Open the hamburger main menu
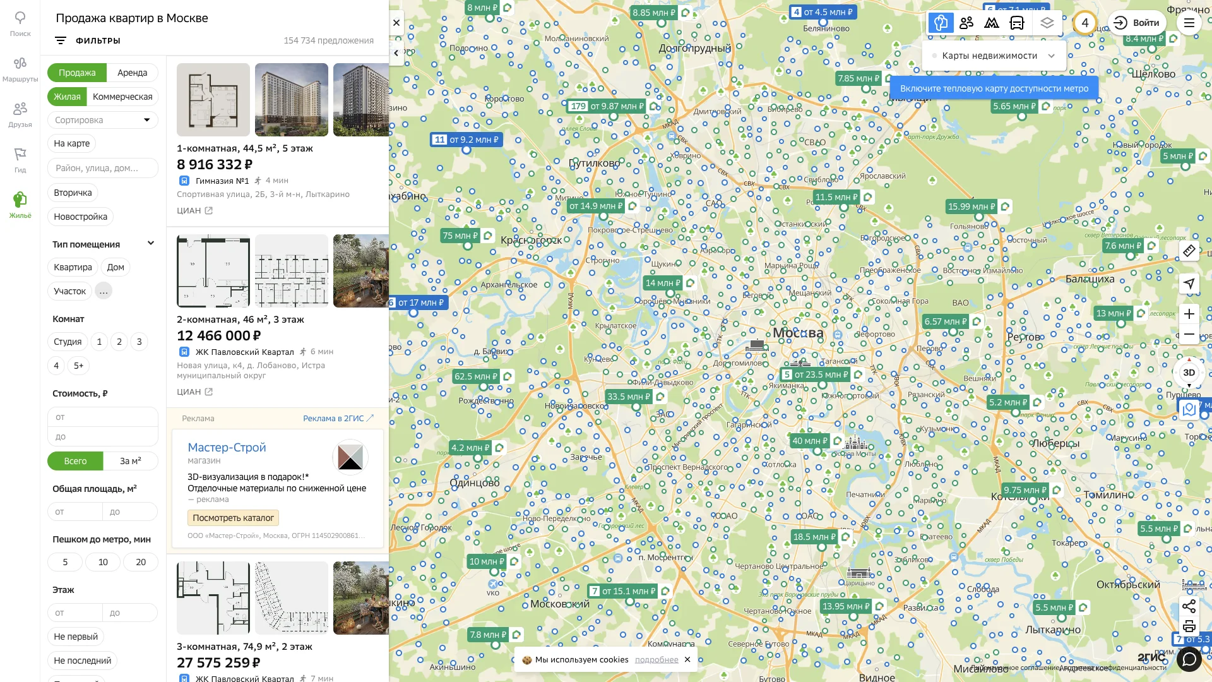Viewport: 1212px width, 682px height. pyautogui.click(x=1189, y=23)
